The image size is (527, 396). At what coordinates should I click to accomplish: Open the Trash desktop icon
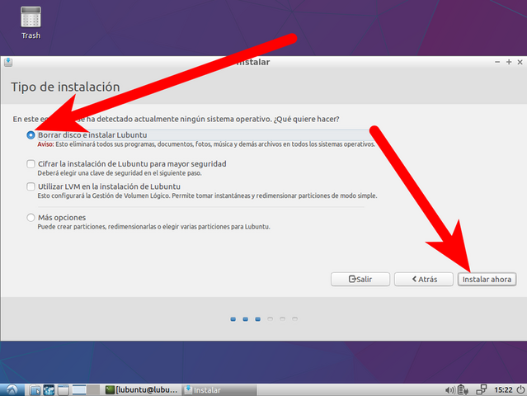31,22
